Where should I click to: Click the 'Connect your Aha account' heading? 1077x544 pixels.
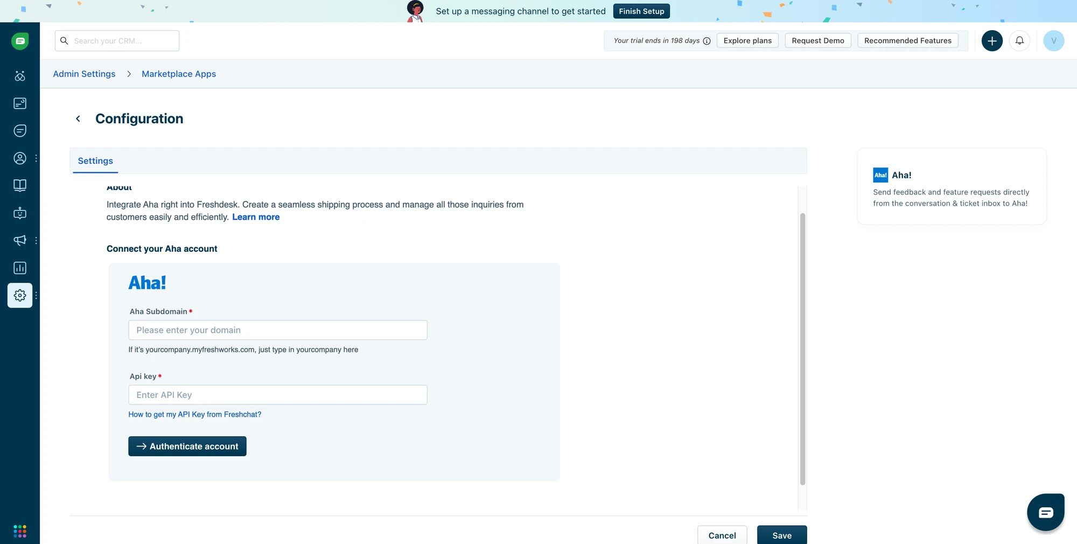click(162, 249)
